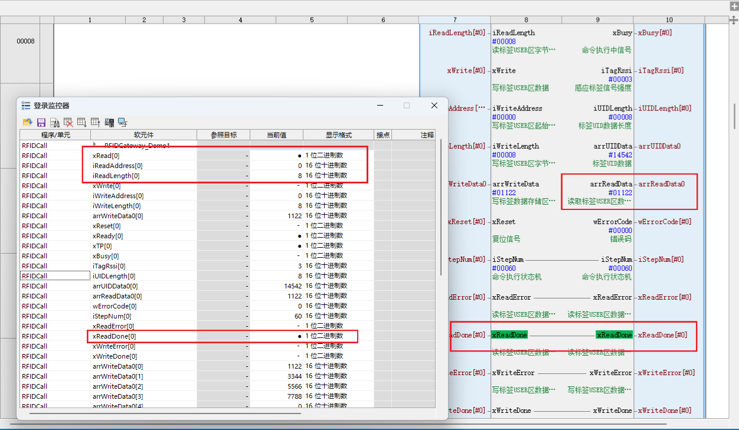Click the 显示格式 column header
This screenshot has height=430, width=739.
coord(338,135)
